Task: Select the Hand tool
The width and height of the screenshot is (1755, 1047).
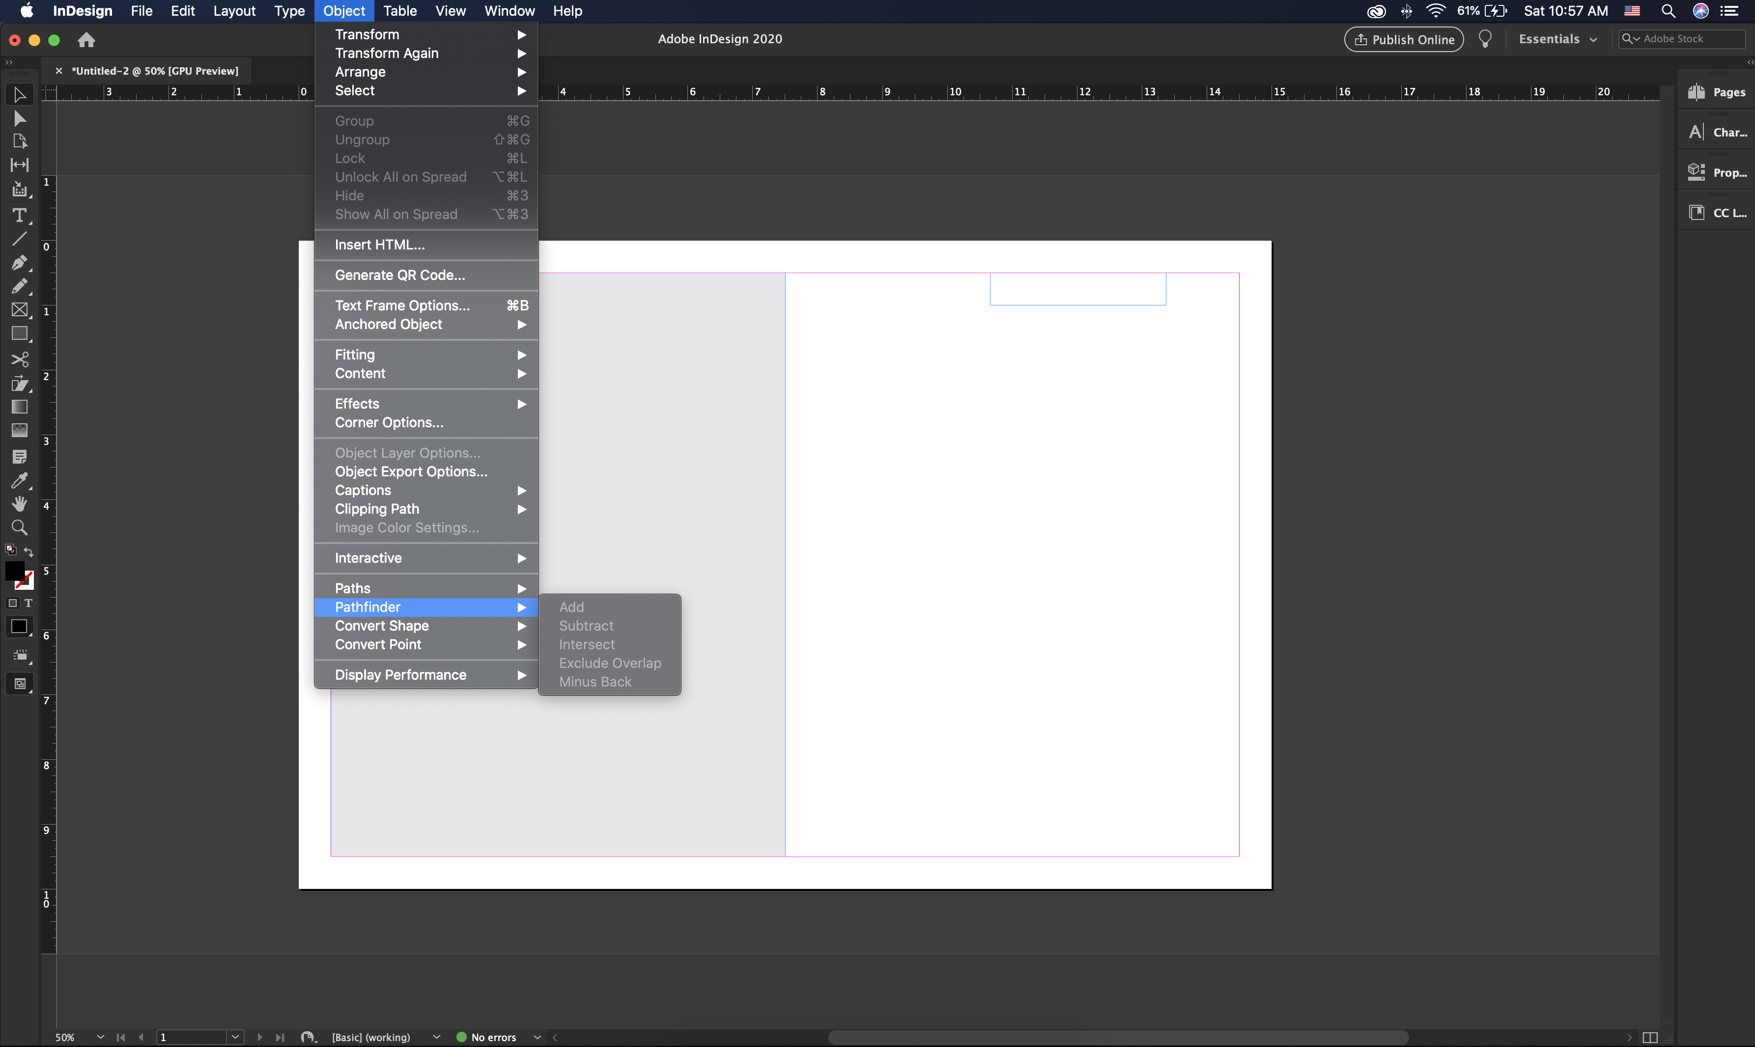Action: pos(20,503)
